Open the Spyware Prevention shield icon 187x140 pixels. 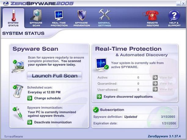pyautogui.click(x=81, y=15)
